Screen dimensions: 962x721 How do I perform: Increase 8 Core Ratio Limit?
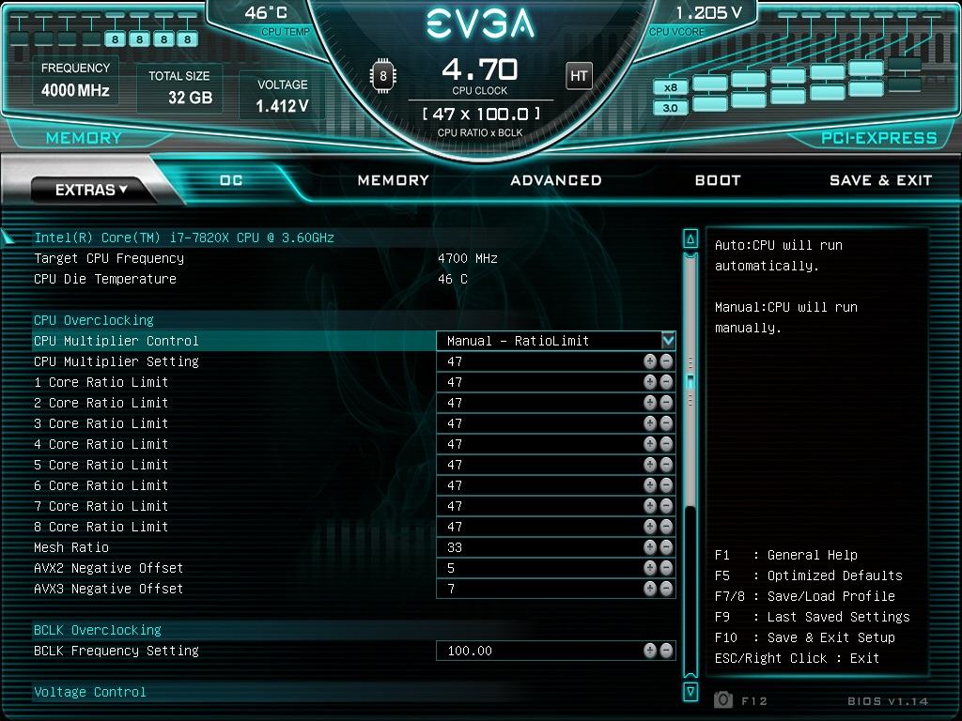click(650, 527)
